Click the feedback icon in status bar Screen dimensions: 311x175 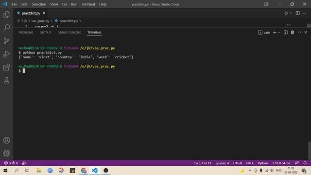click(297, 163)
